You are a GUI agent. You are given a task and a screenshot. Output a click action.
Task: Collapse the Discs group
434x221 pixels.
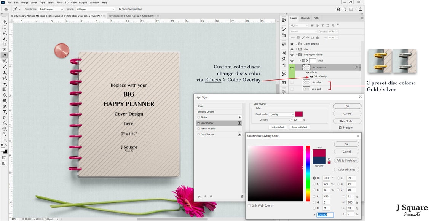pyautogui.click(x=300, y=60)
